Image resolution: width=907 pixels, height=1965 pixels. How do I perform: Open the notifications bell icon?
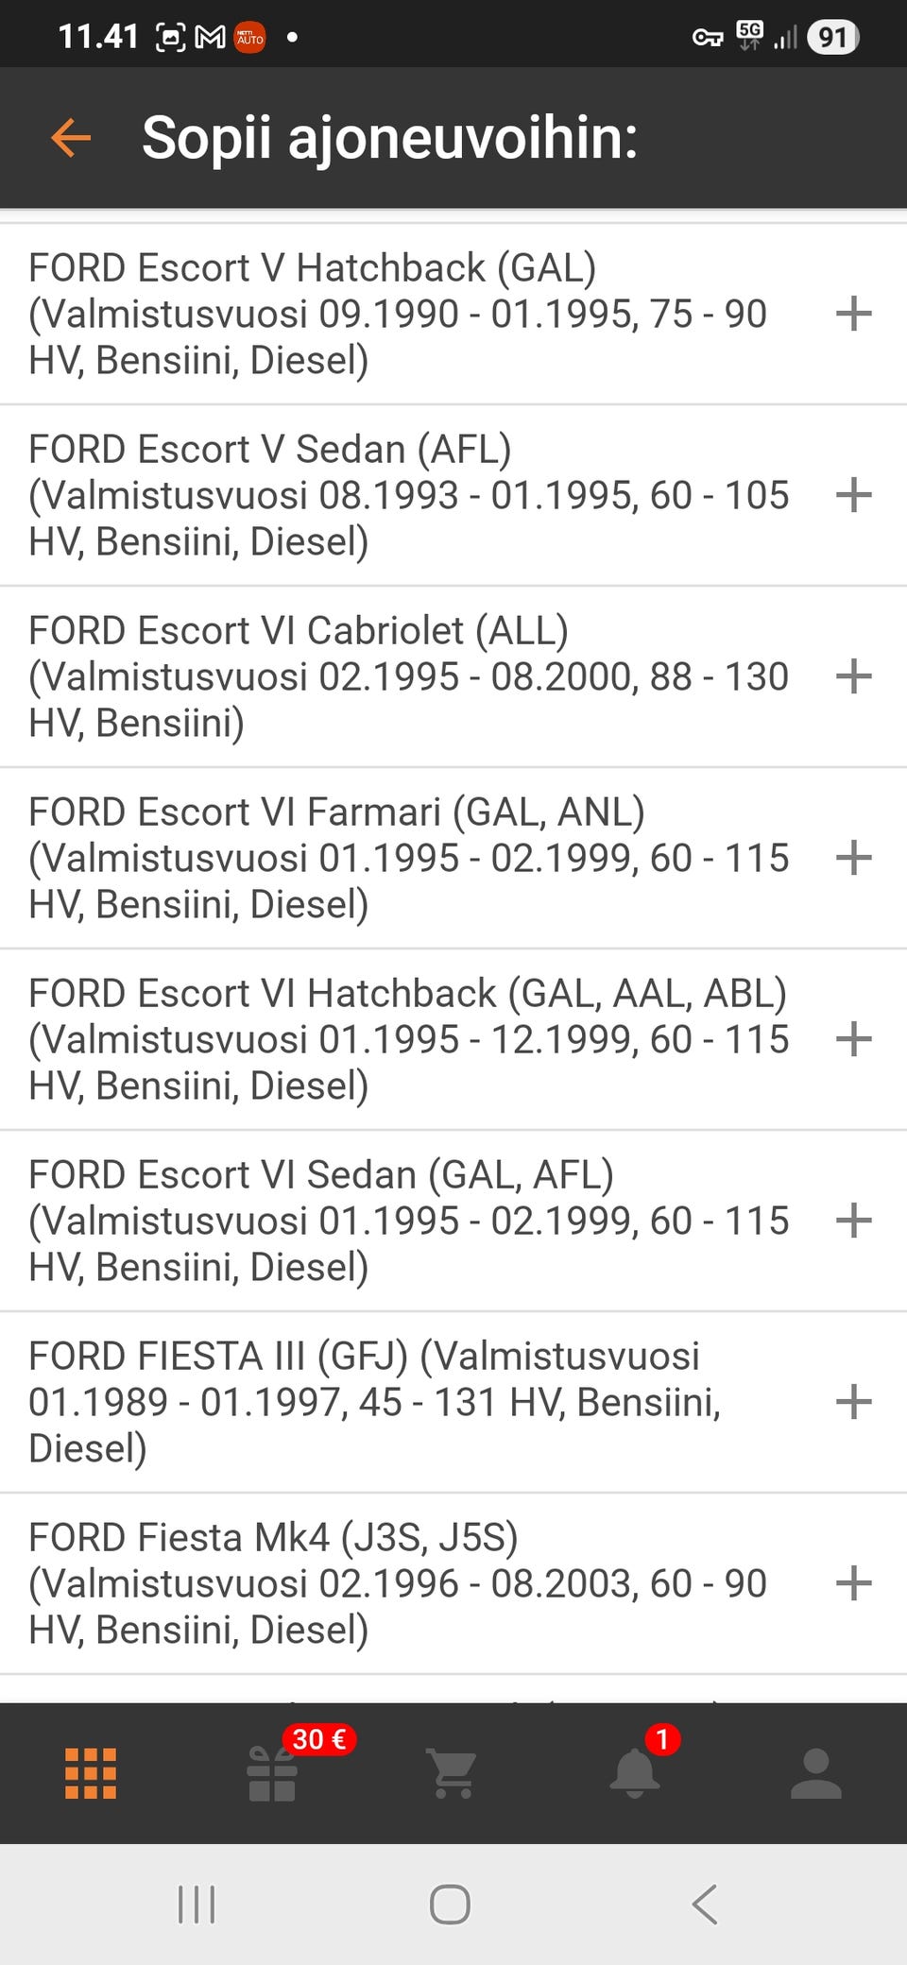coord(634,1773)
